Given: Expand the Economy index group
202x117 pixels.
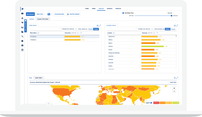Looking at the screenshot, I should pos(31,37).
